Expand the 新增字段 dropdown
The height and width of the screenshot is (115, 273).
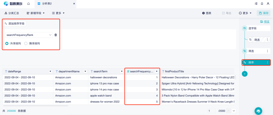36,13
